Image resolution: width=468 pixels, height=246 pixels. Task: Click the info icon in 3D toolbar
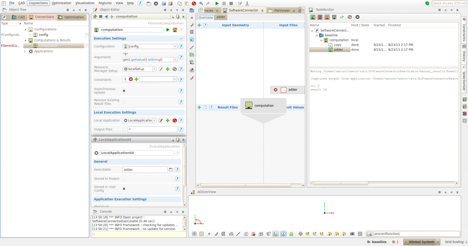point(283,234)
